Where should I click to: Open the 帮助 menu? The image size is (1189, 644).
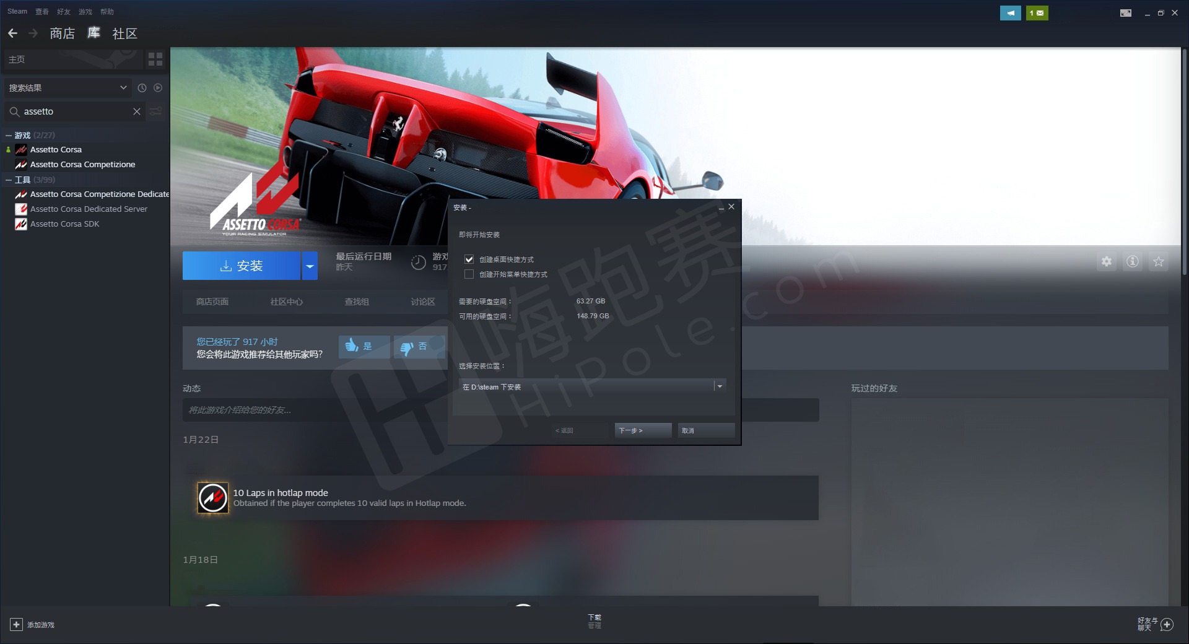click(107, 12)
